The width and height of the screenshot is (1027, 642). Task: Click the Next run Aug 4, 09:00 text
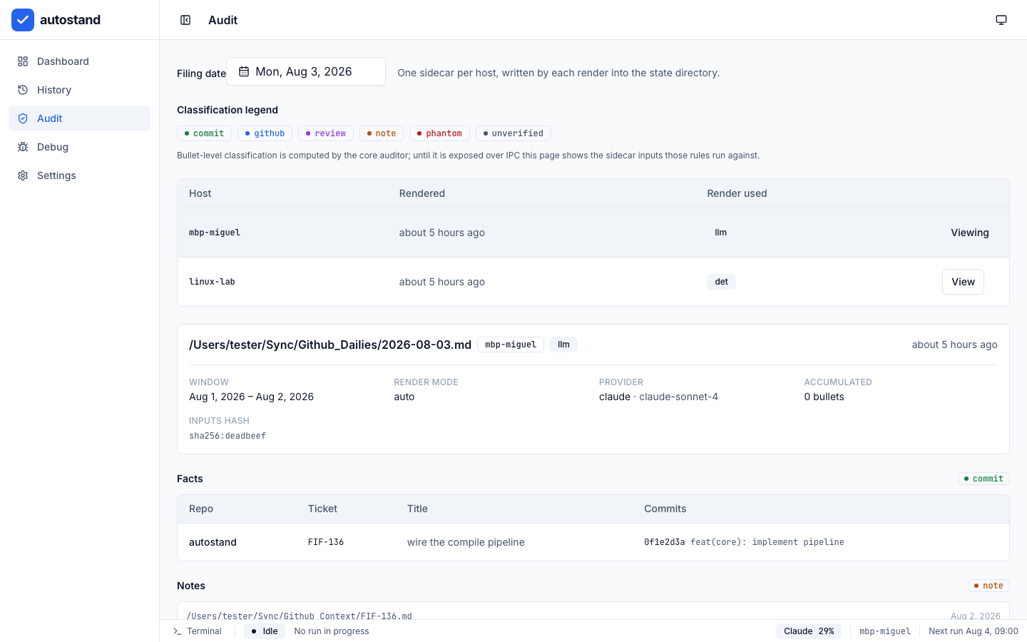coord(974,631)
